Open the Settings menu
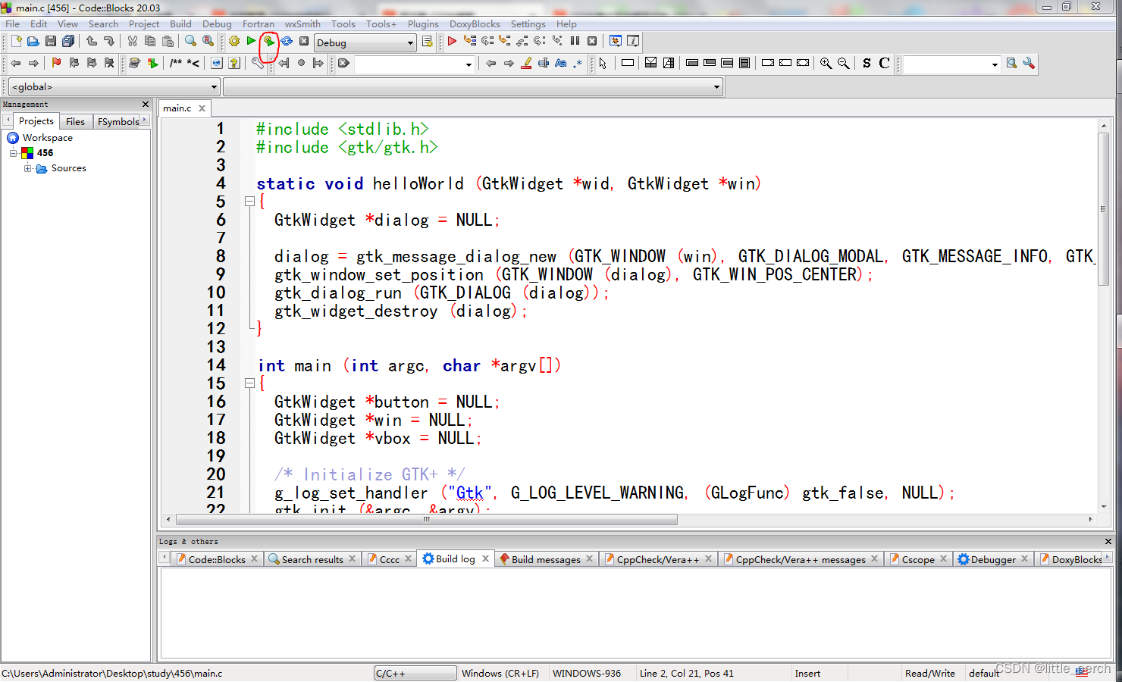1122x682 pixels. [528, 24]
